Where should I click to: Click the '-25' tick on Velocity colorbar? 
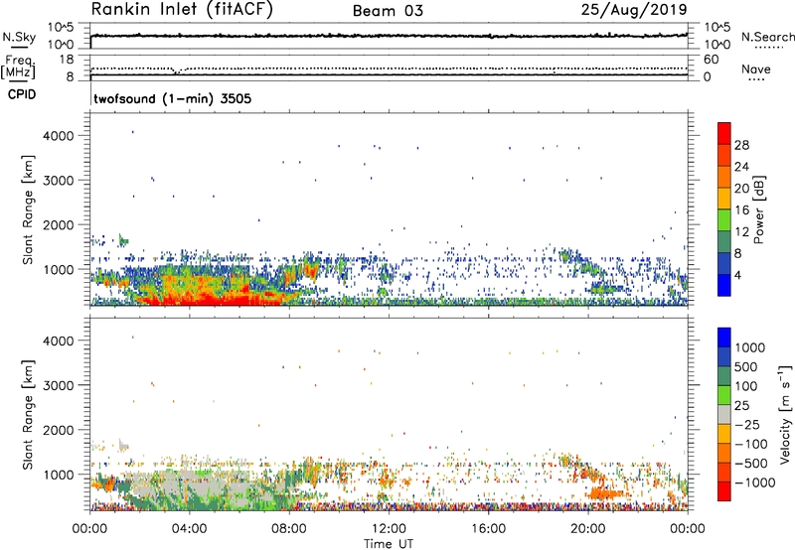coord(747,425)
